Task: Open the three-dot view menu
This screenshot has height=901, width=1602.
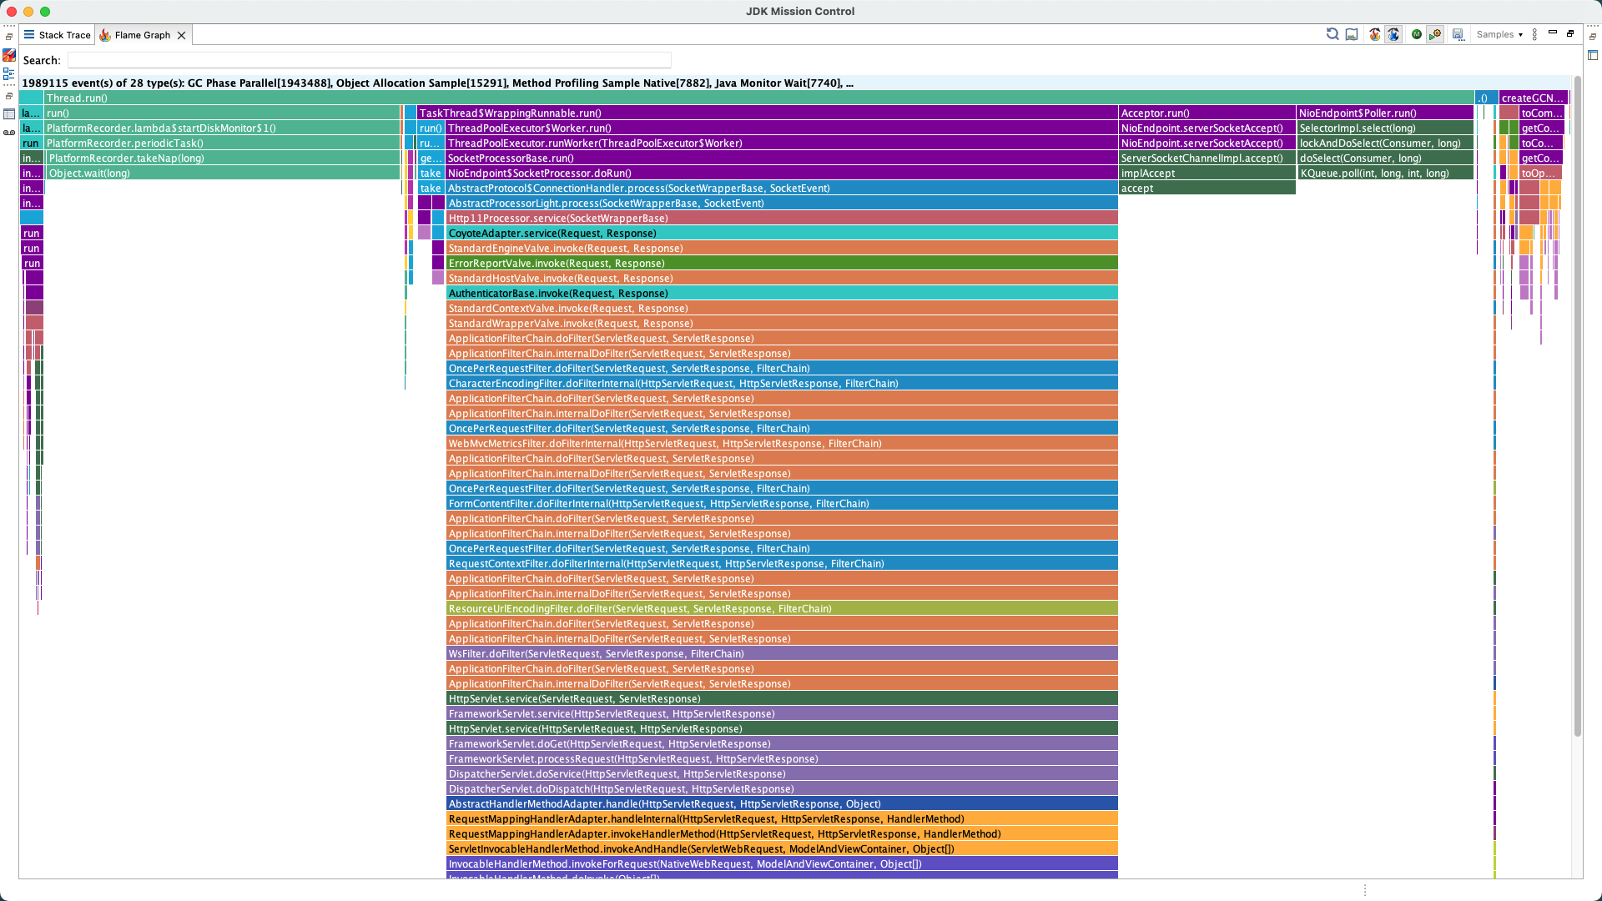Action: (1534, 34)
